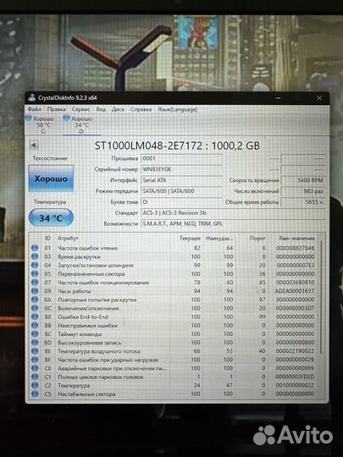Click the status icon for attribute C5
343x457 pixels.
tap(35, 394)
